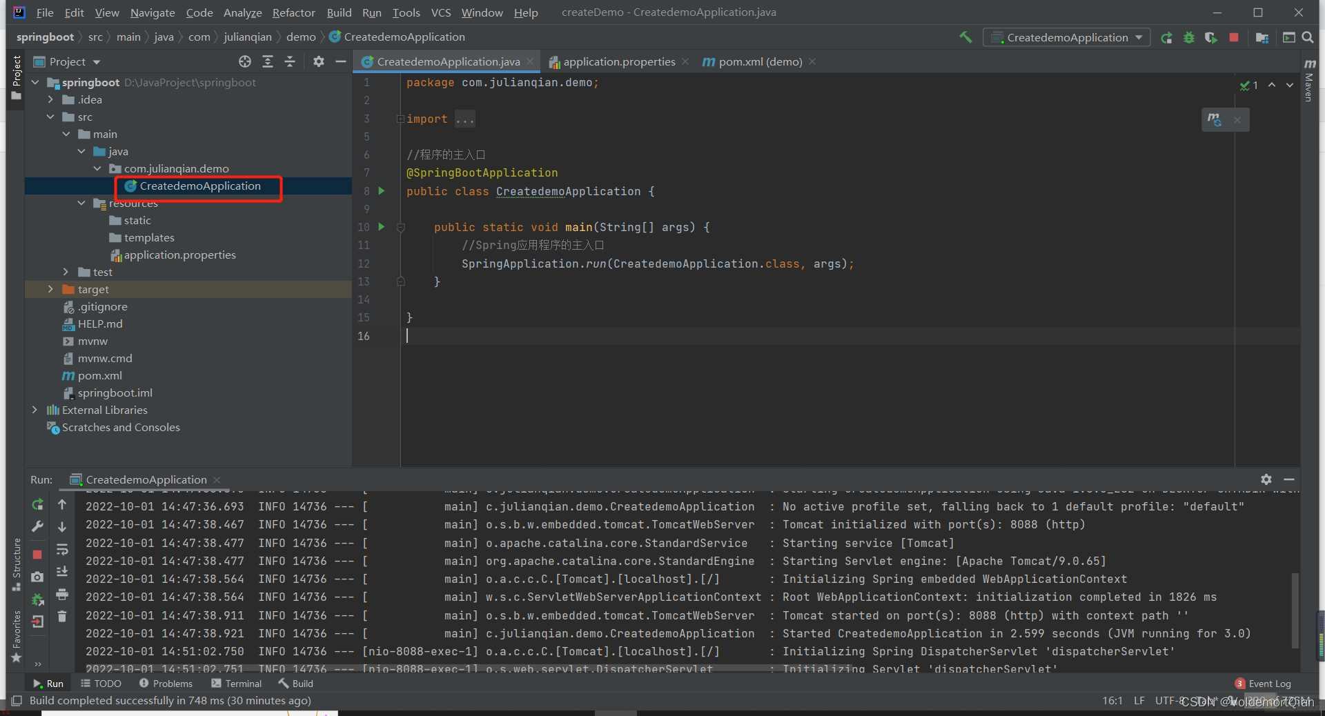The image size is (1325, 716).
Task: Toggle scroll to end in console
Action: click(x=62, y=572)
